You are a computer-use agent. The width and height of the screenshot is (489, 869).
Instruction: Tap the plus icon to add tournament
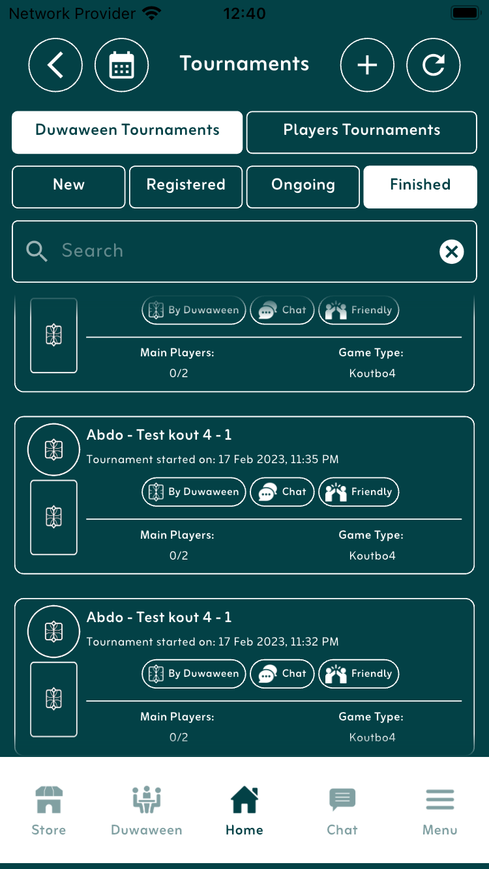[367, 65]
